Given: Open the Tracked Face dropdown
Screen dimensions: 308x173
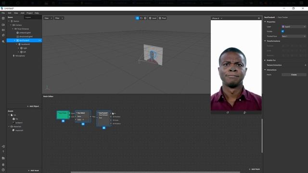Looking at the screenshot, I should [294, 37].
